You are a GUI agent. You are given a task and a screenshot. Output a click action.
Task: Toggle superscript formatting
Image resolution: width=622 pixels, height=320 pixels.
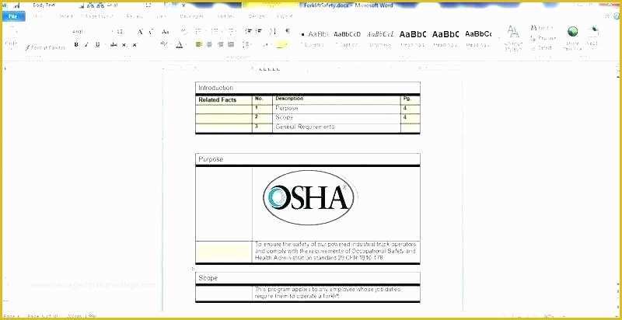(135, 45)
